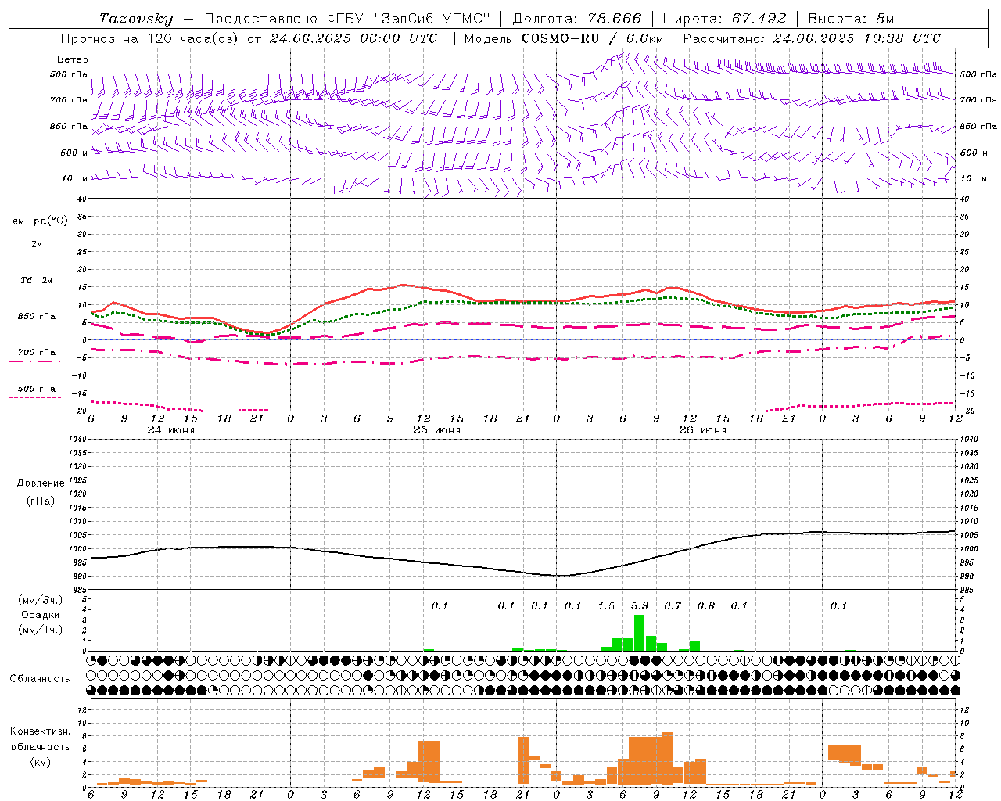This screenshot has width=1001, height=801.
Task: Click the 1.5 precipitation total value
Action: point(607,605)
